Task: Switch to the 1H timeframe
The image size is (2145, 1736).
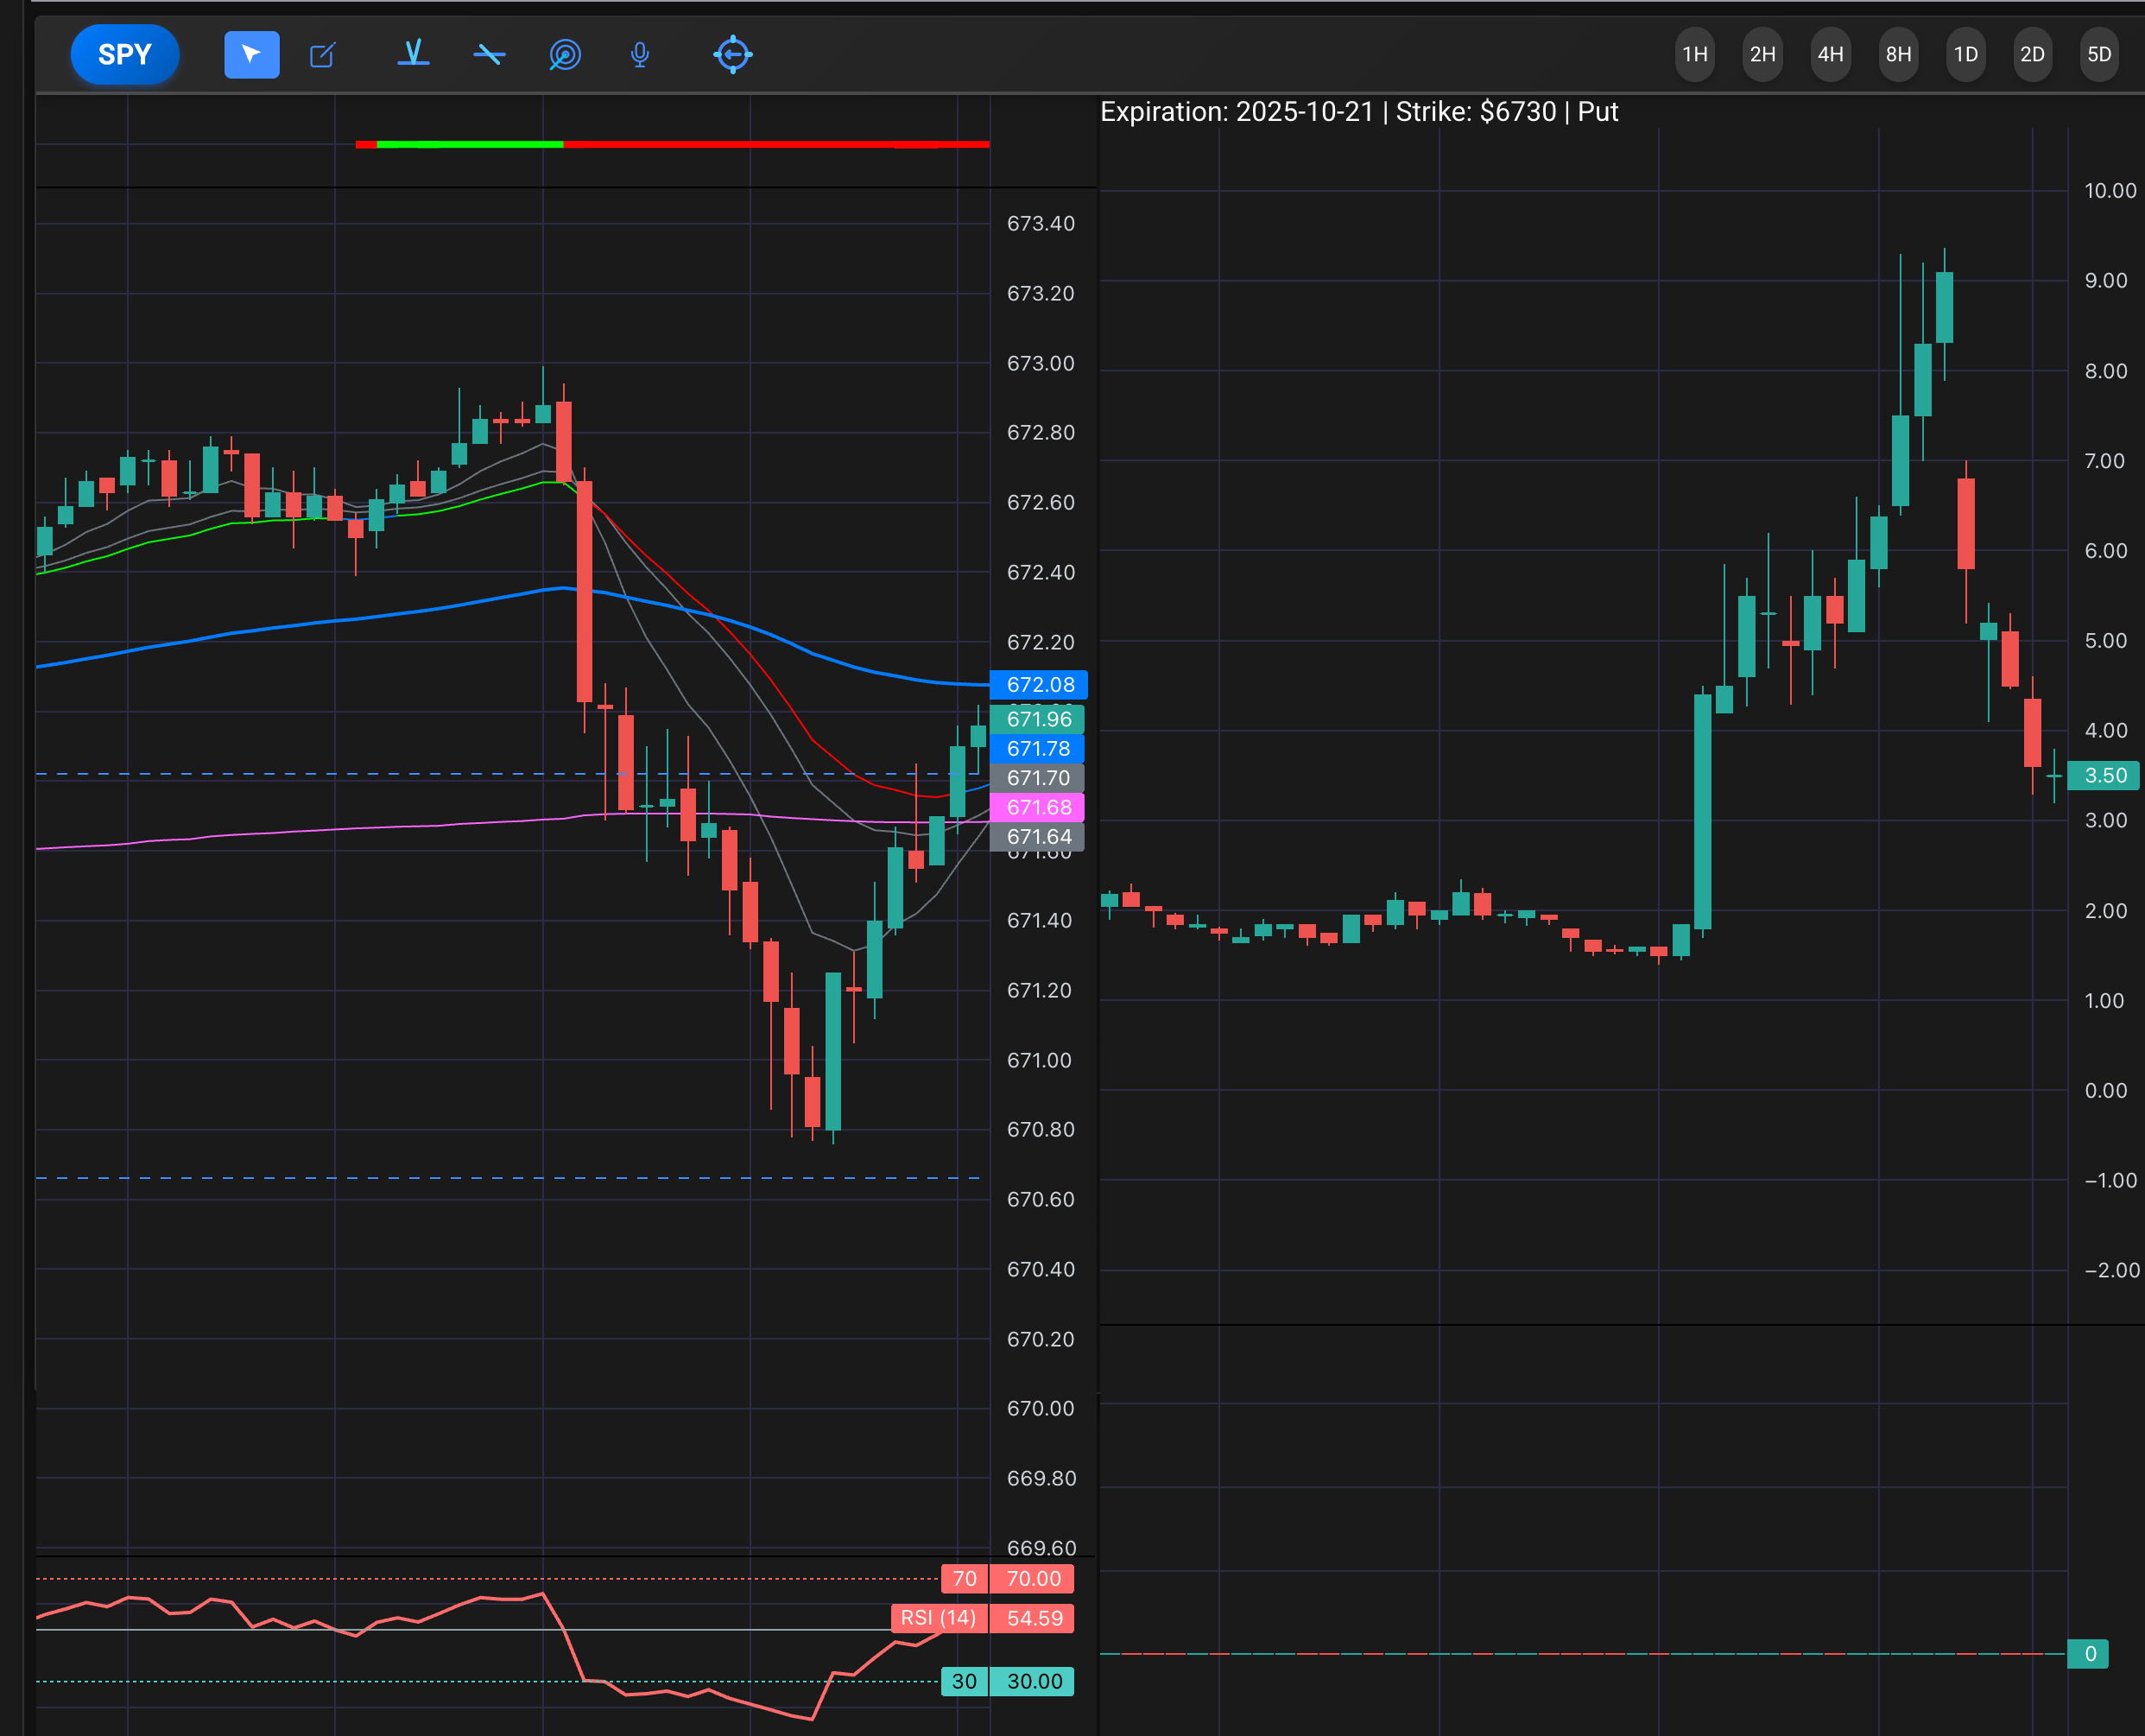Action: [1694, 54]
